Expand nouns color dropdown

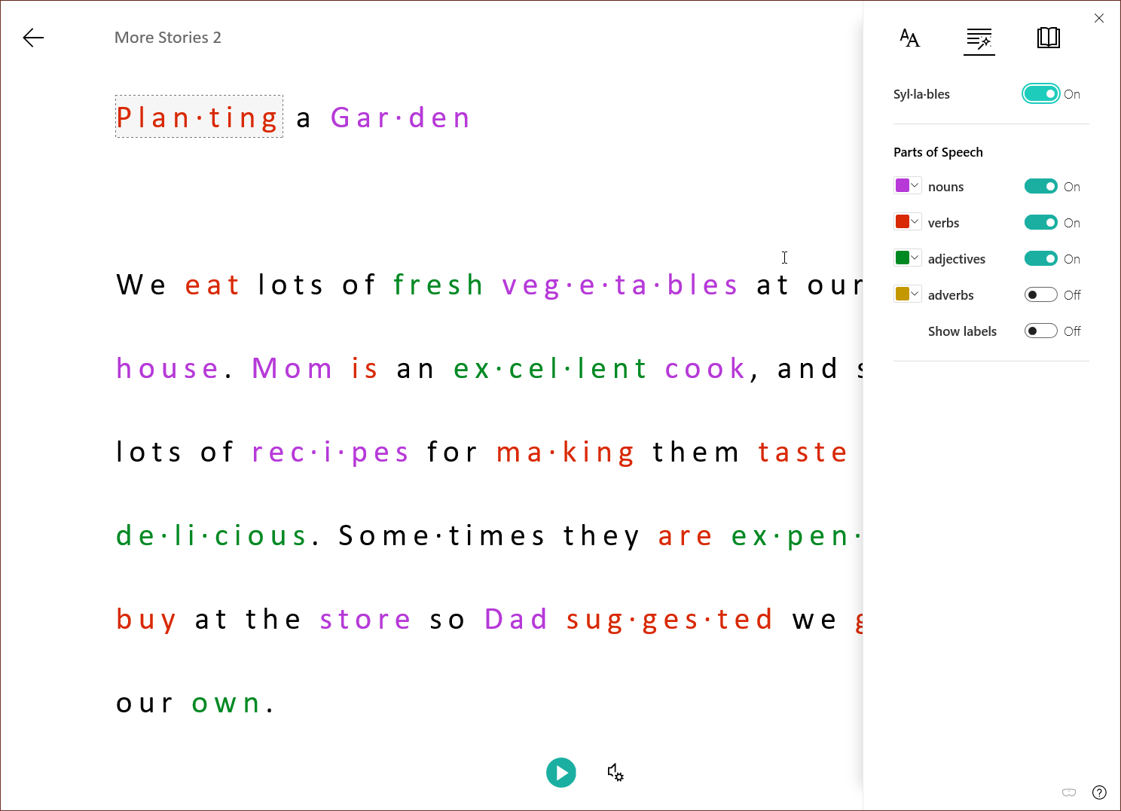point(908,186)
